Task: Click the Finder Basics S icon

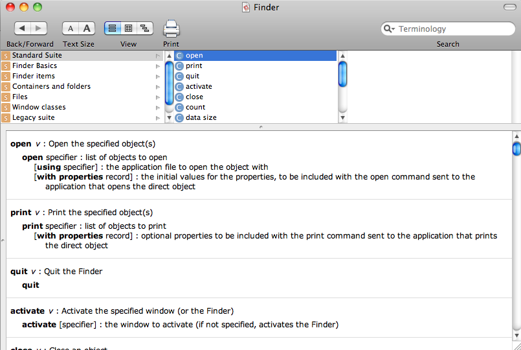Action: [6, 66]
